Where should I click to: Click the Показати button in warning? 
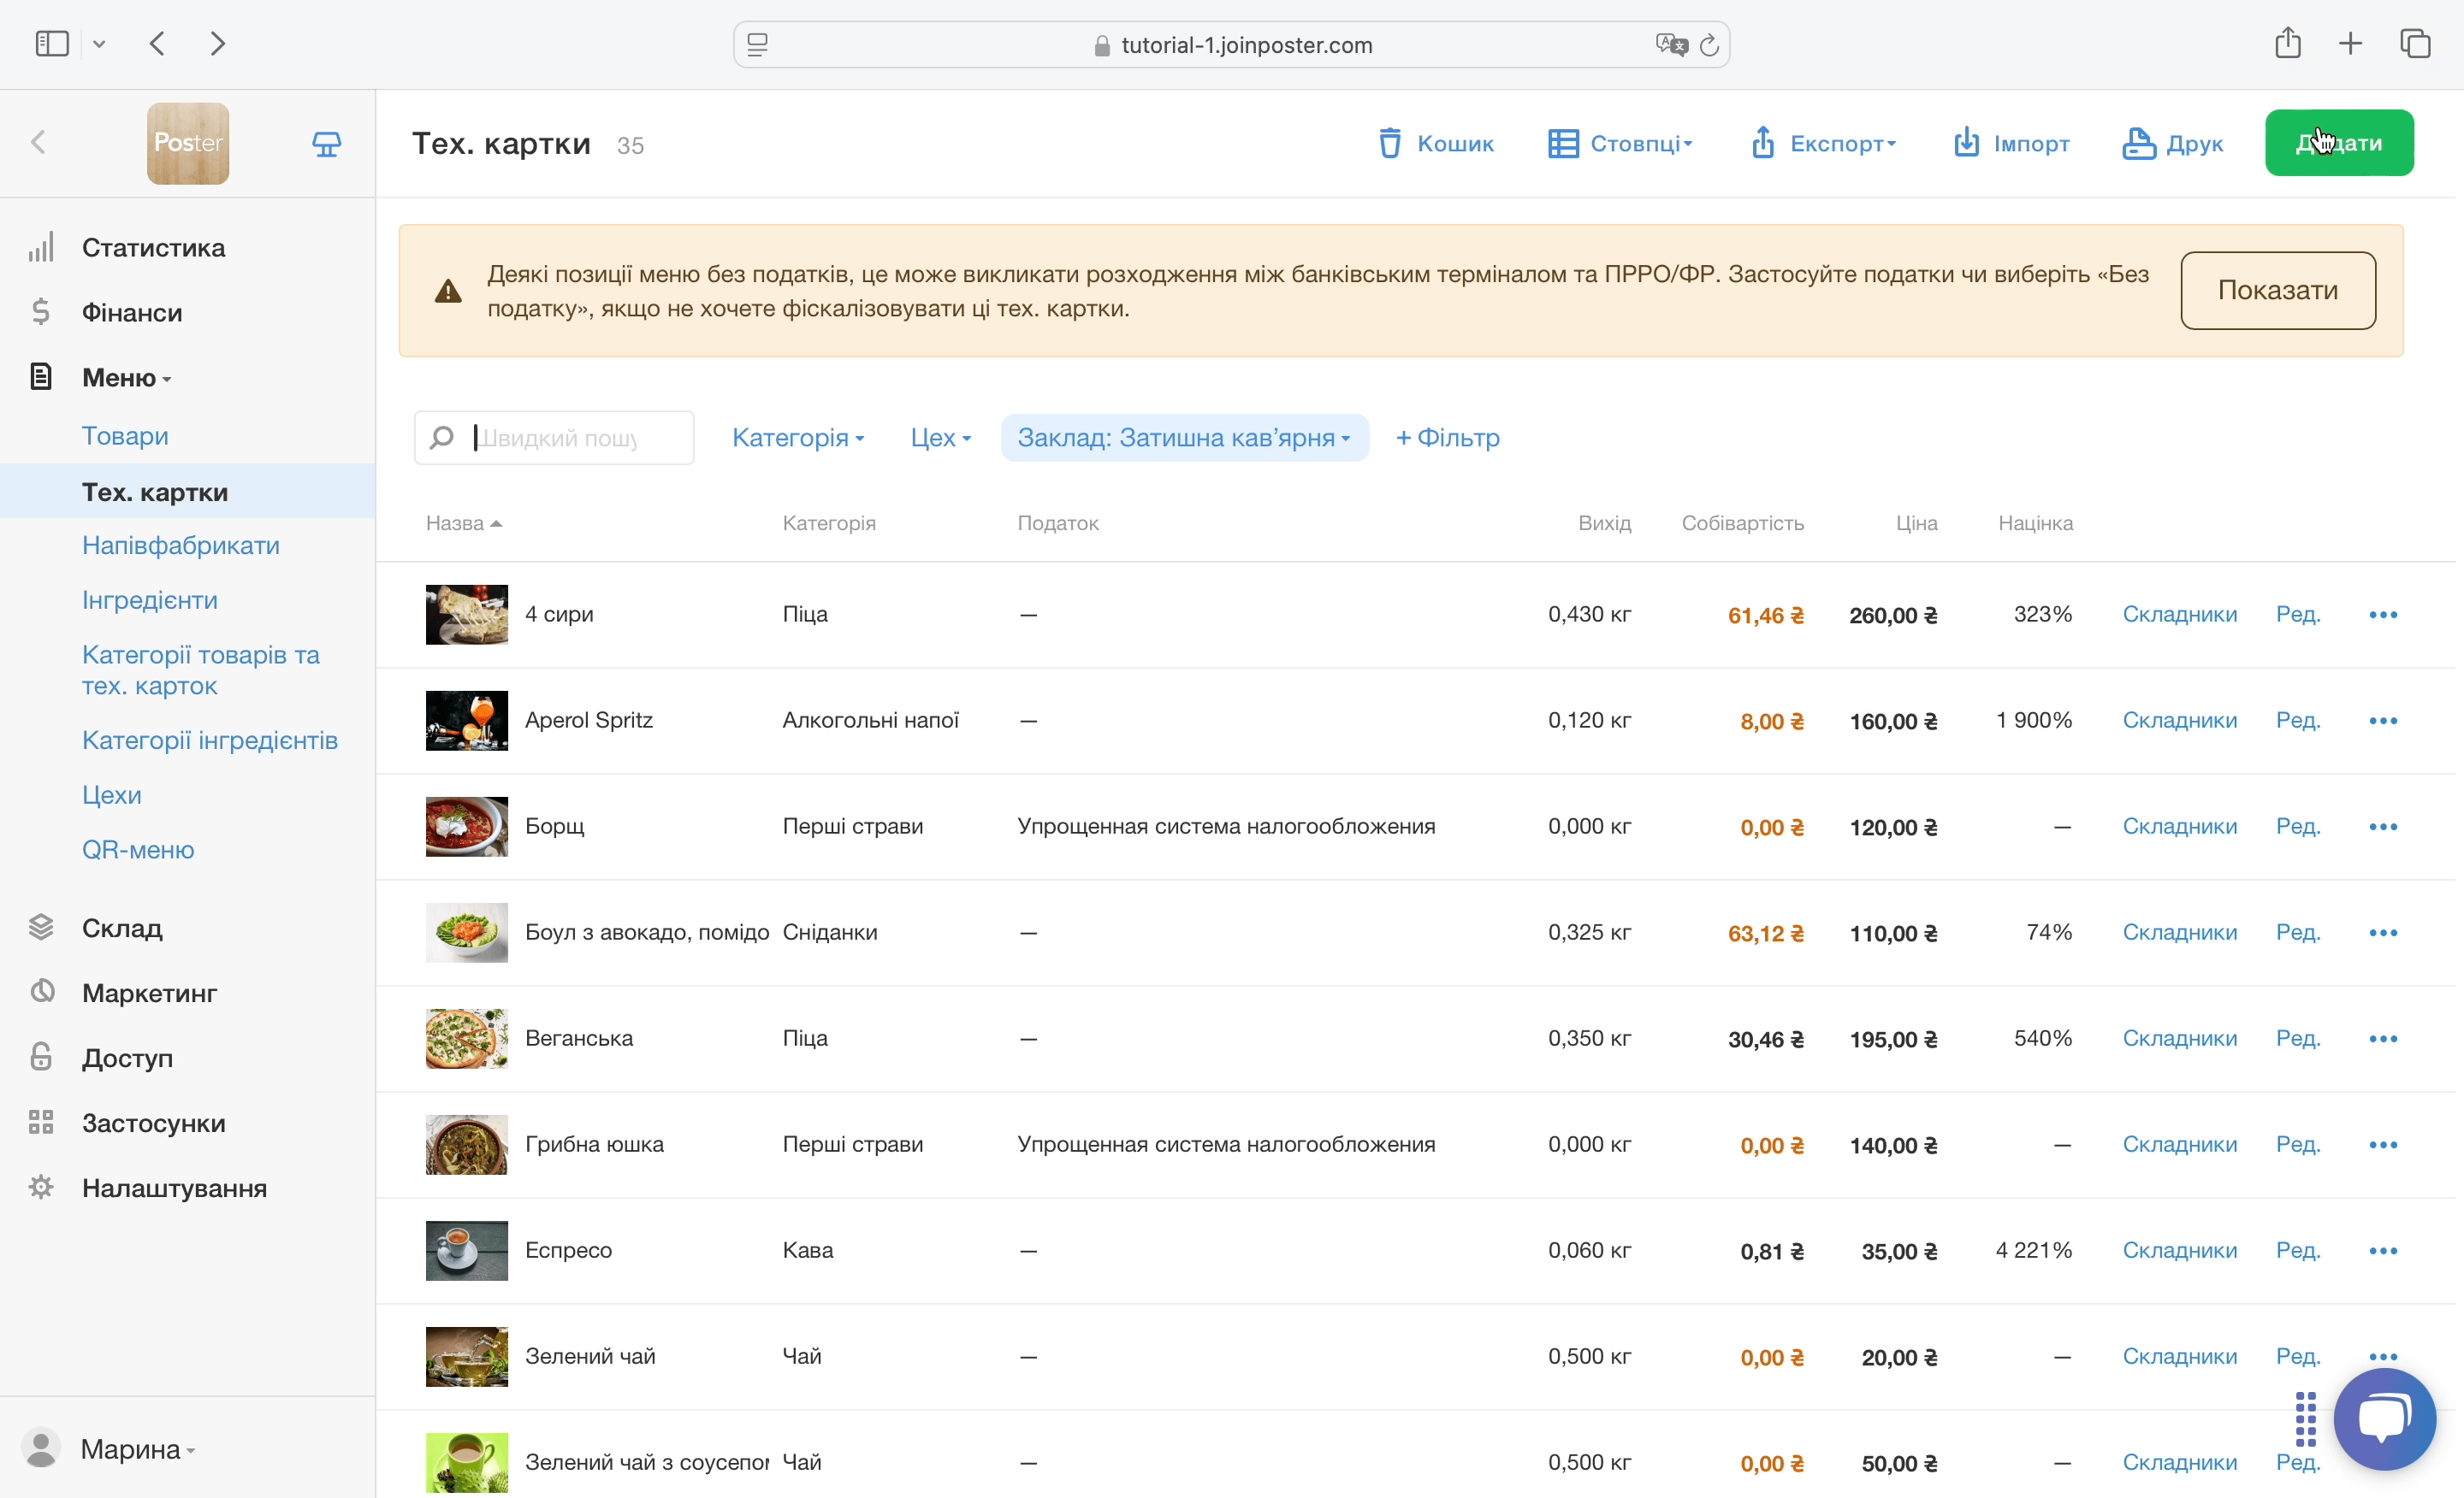click(2278, 291)
